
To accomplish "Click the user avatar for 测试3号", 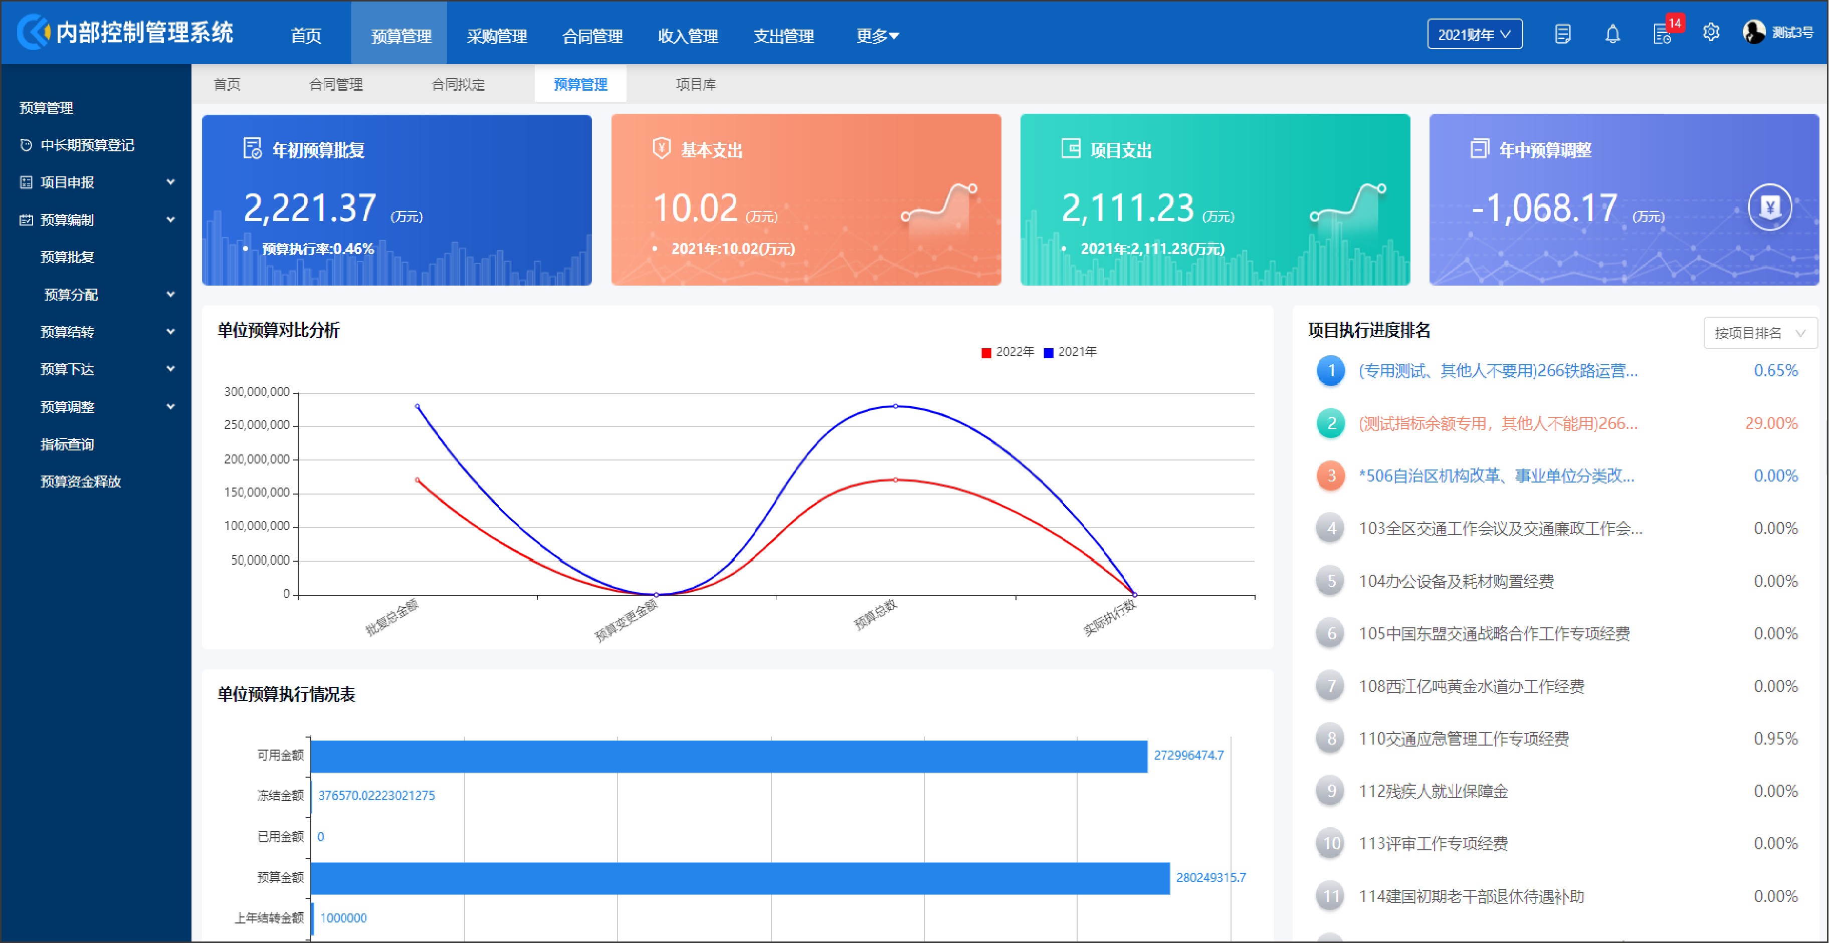I will point(1754,32).
